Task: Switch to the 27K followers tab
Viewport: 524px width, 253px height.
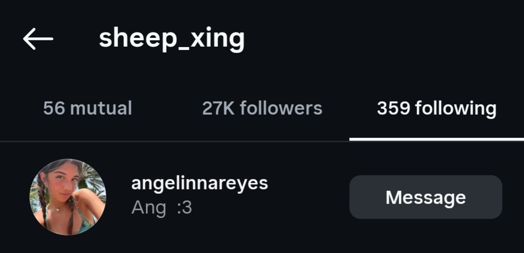Action: (x=262, y=108)
